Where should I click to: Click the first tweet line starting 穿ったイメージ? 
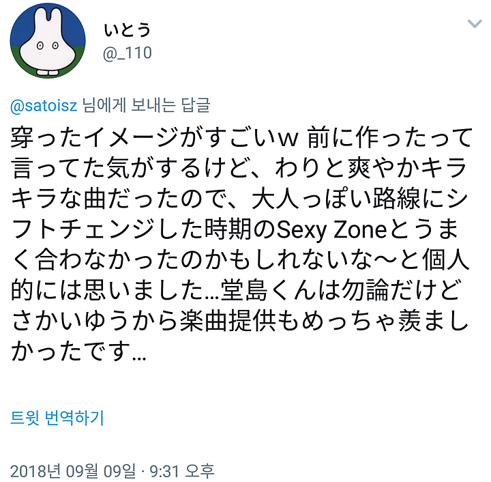coord(241,138)
